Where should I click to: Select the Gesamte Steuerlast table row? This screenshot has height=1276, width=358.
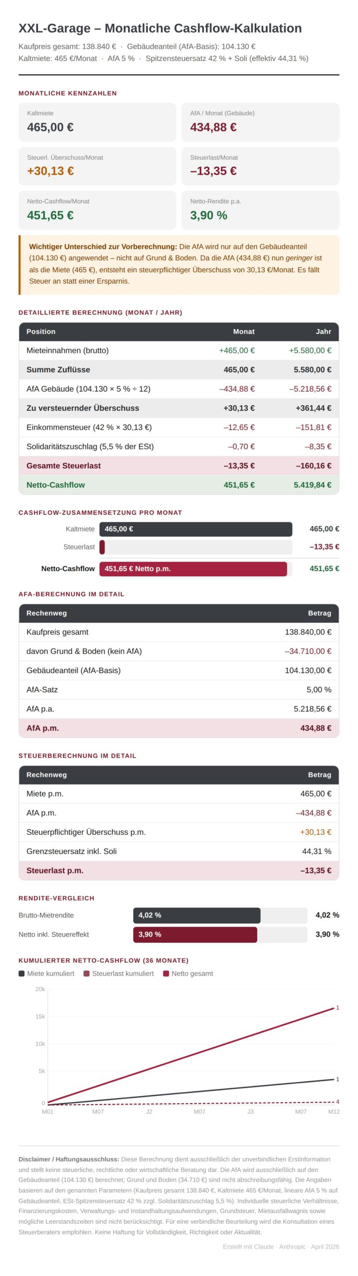point(179,466)
